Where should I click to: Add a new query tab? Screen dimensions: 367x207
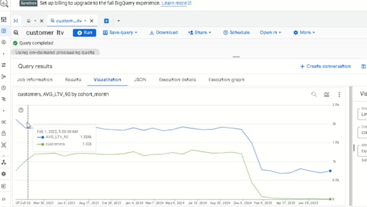click(x=106, y=21)
